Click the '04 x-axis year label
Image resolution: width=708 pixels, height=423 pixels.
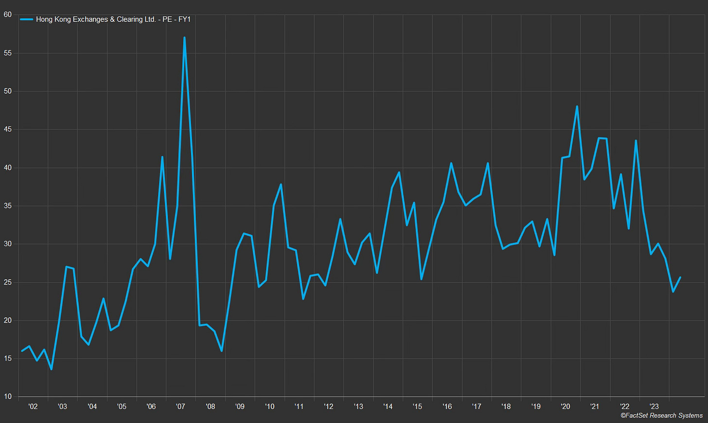click(92, 406)
